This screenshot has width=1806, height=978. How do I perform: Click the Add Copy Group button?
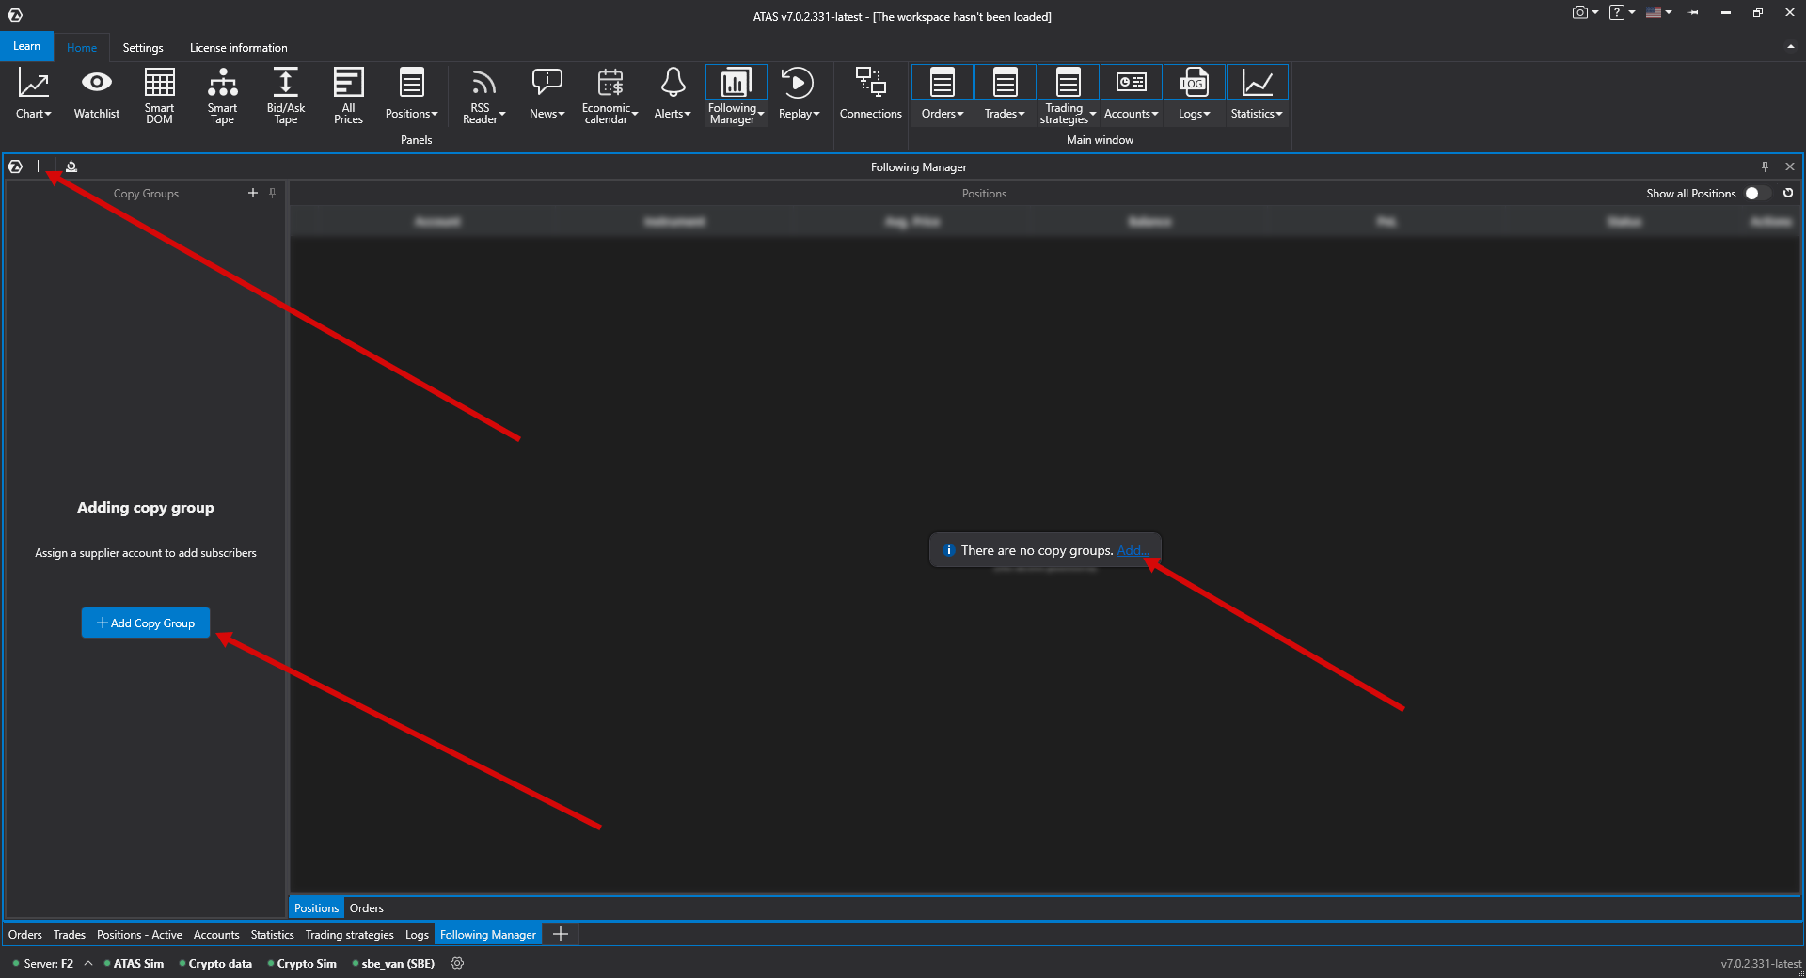[146, 623]
